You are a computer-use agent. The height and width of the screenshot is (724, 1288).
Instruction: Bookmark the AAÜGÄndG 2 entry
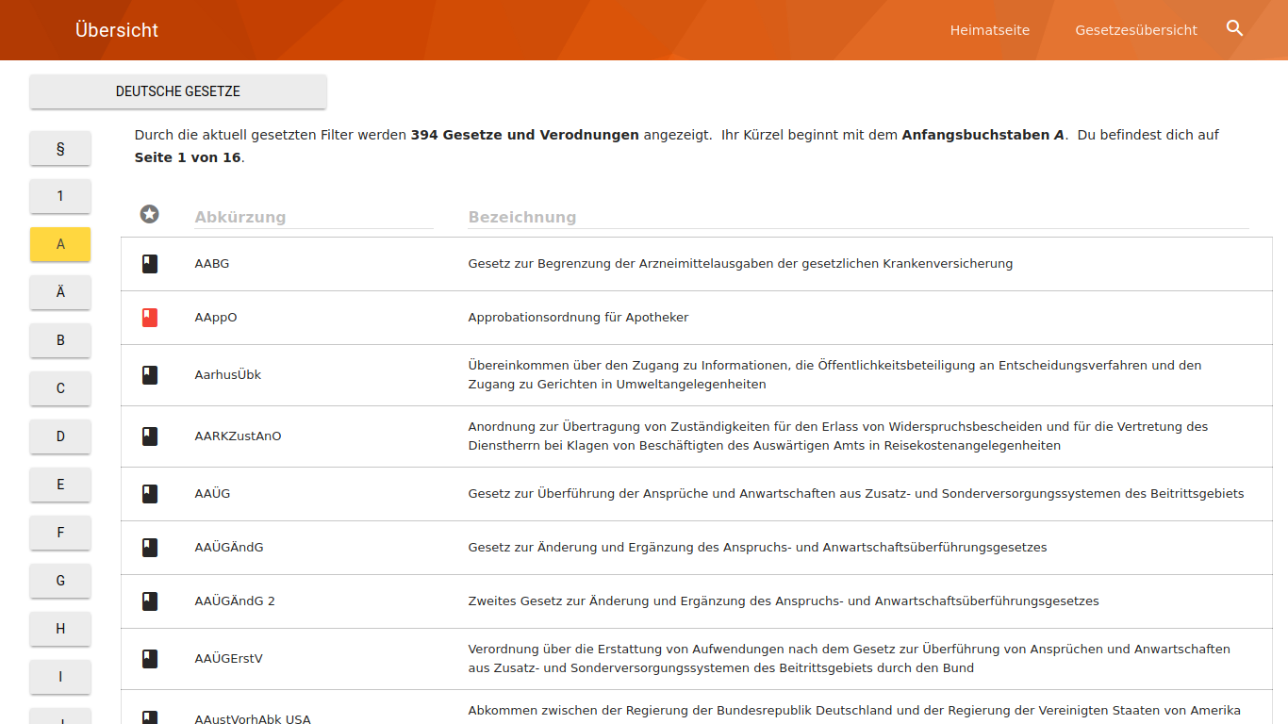pos(149,601)
